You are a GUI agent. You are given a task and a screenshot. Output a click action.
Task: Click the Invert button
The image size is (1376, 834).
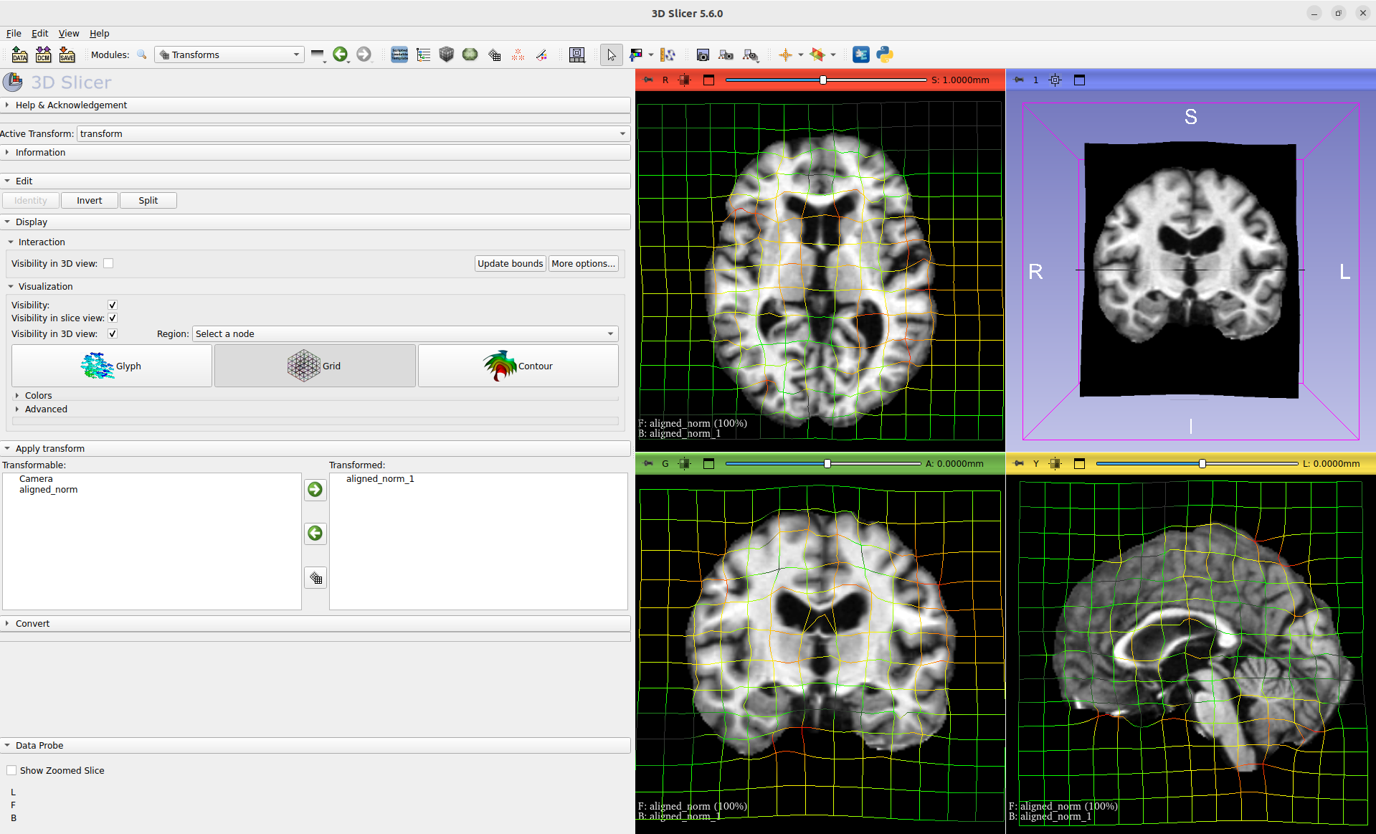tap(90, 200)
